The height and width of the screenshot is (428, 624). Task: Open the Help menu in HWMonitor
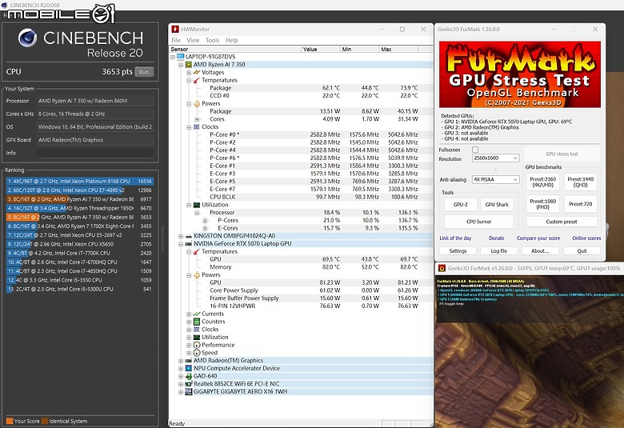pos(232,40)
